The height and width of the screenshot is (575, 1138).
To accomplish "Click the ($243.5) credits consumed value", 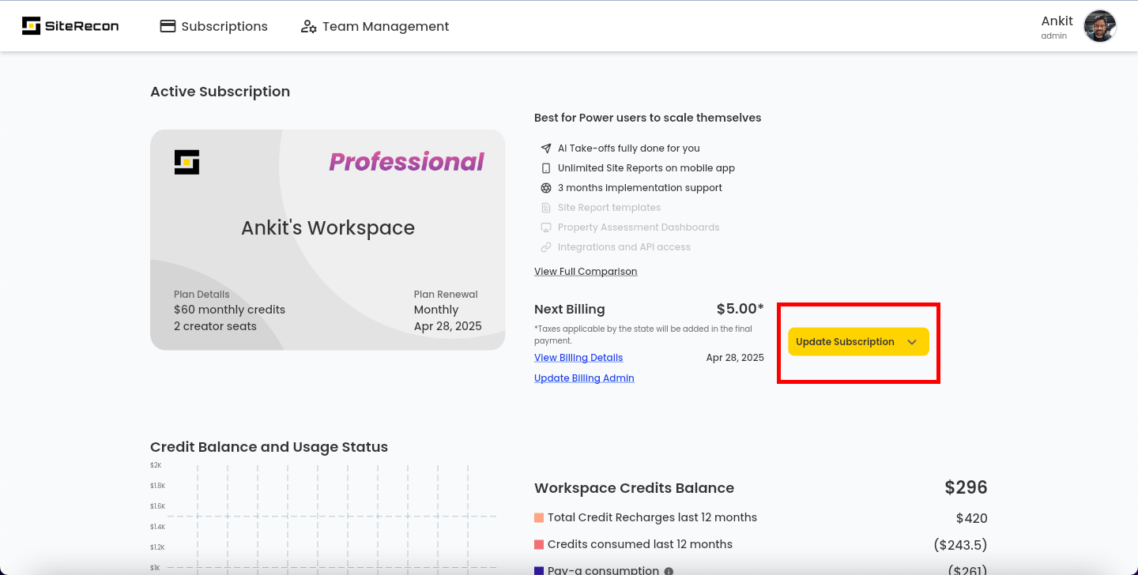I will pyautogui.click(x=960, y=545).
